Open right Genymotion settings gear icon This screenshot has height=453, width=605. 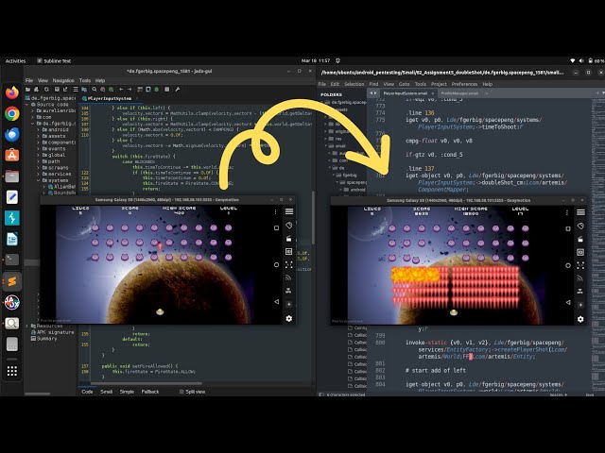coord(580,319)
